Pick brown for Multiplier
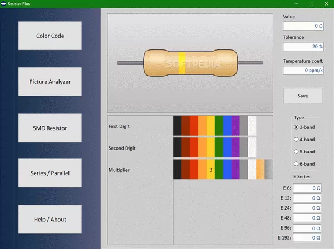This screenshot has width=334, height=249. (185, 170)
